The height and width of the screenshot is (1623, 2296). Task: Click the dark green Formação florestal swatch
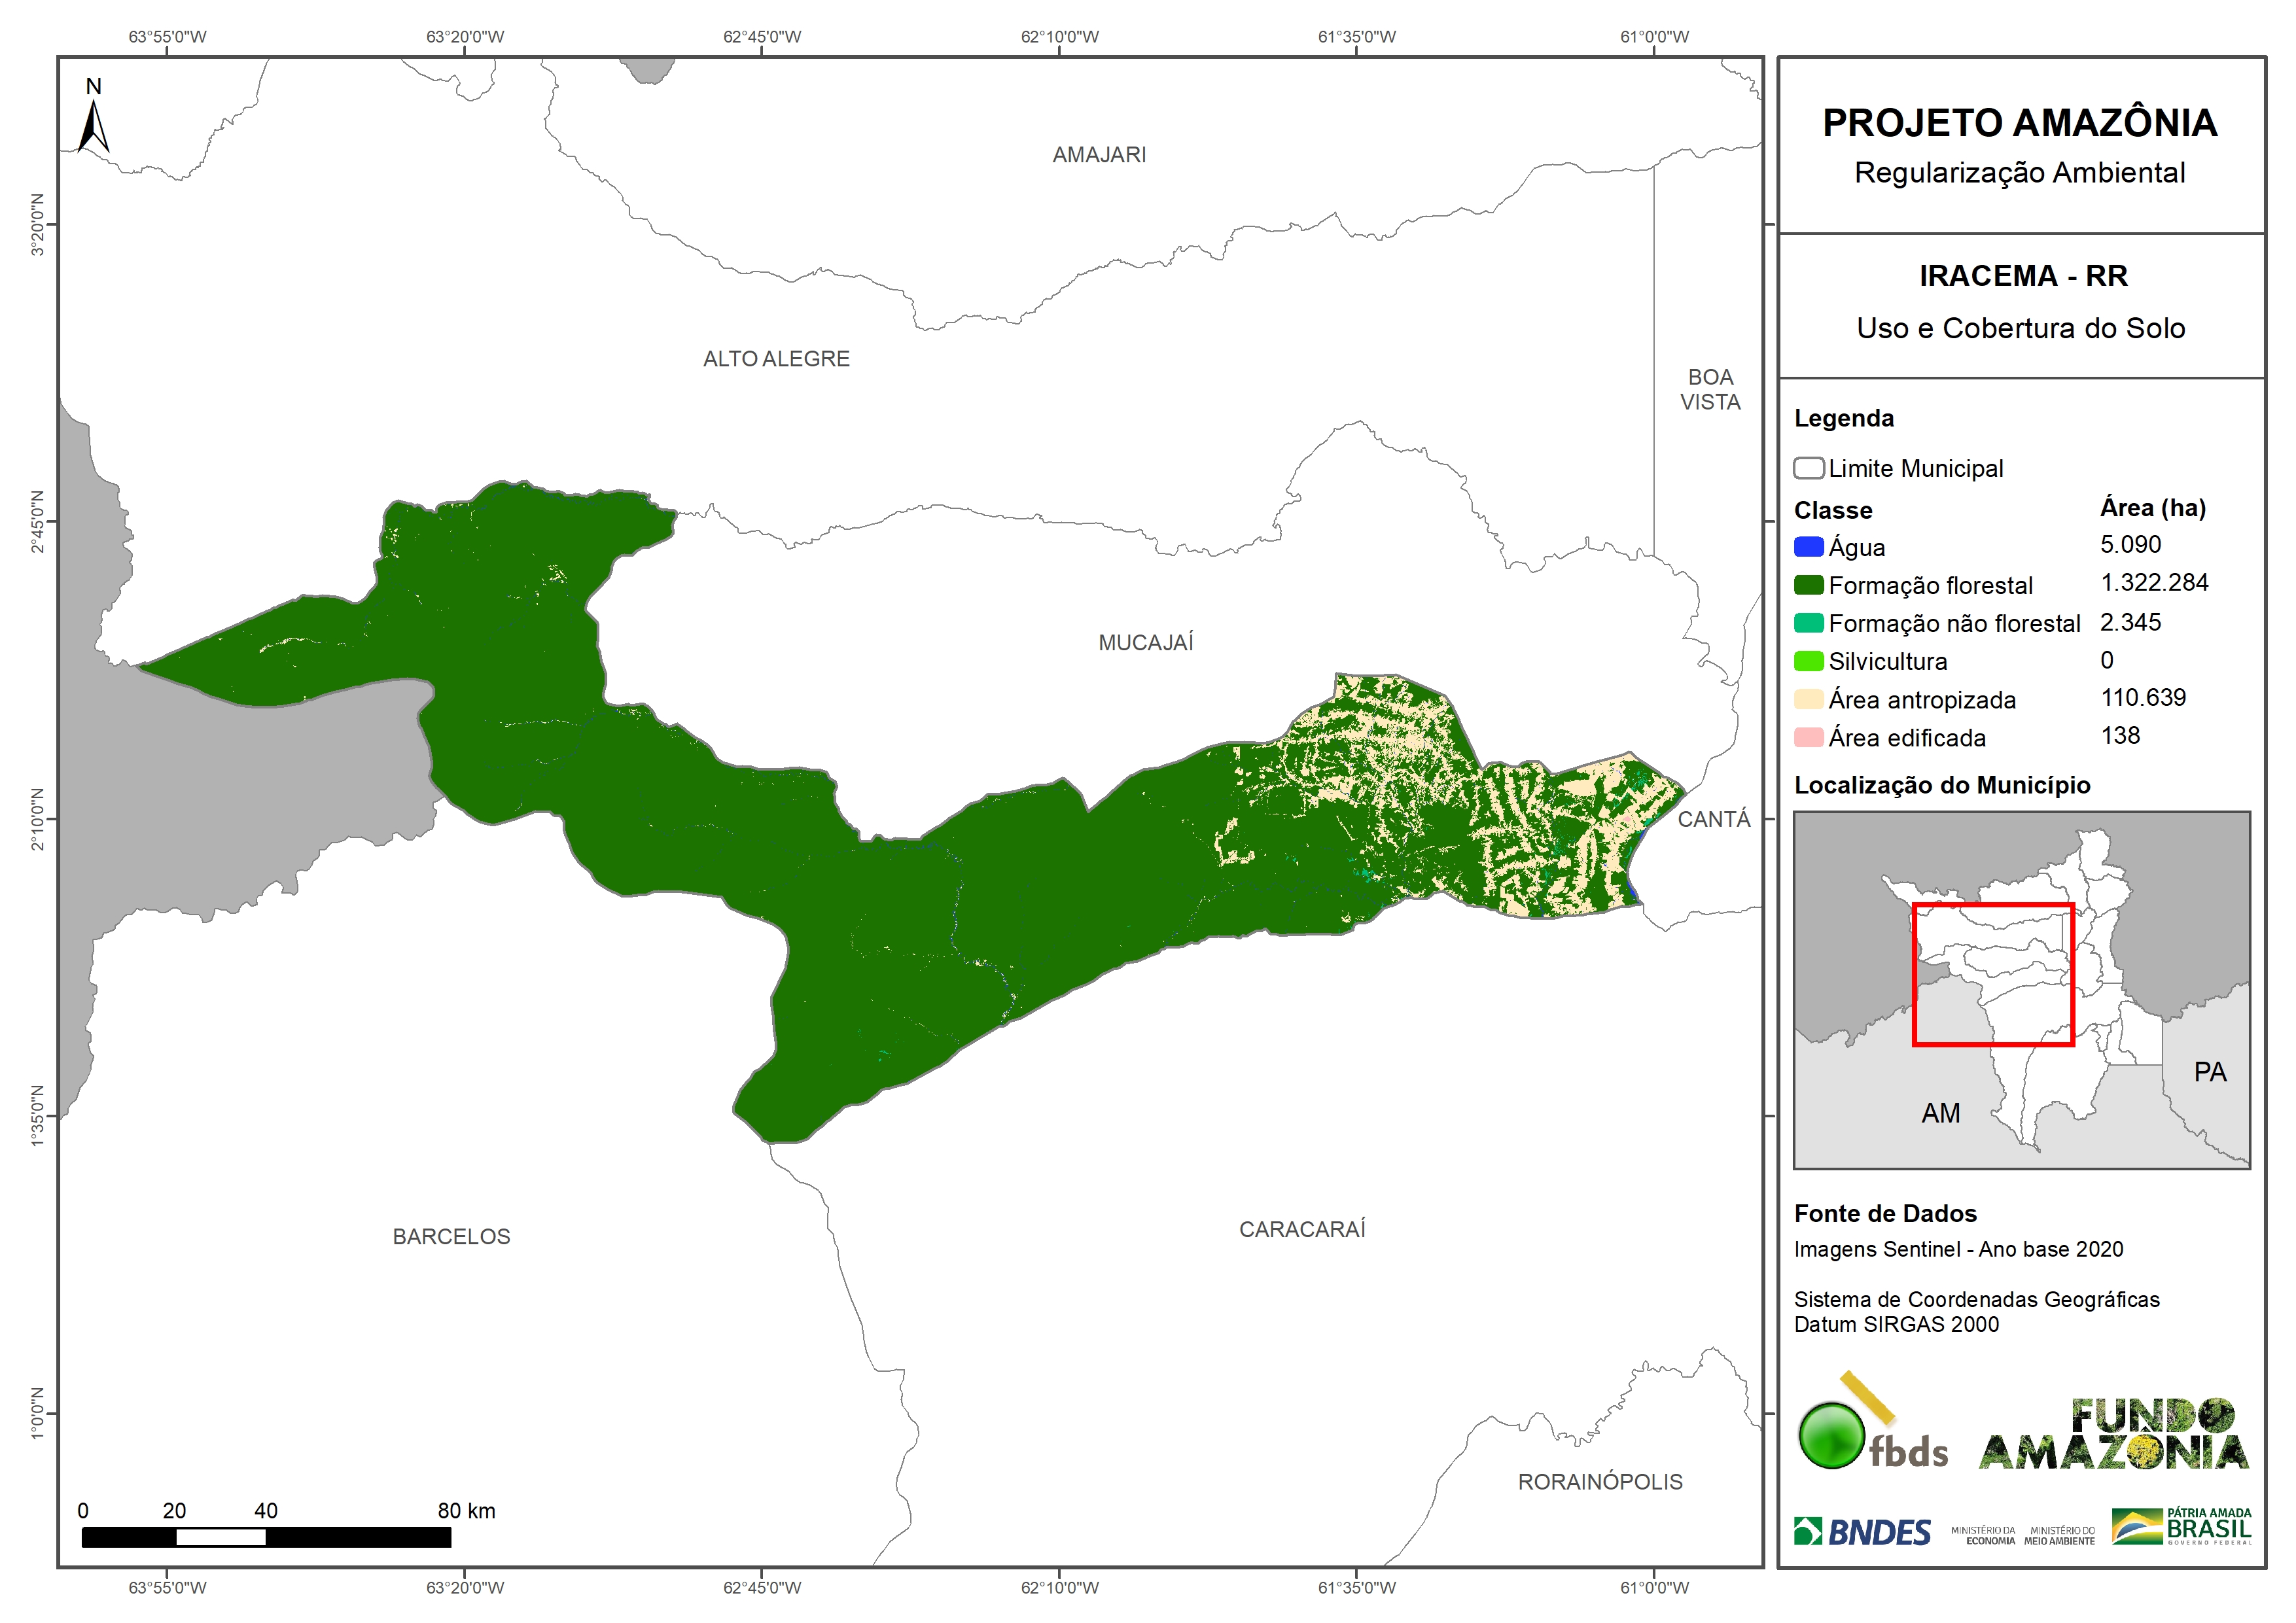(1808, 585)
